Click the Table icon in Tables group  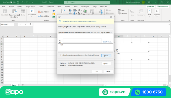(23, 12)
